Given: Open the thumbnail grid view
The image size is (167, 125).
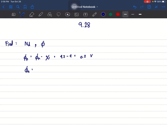Looking at the screenshot, I should tap(11, 7).
